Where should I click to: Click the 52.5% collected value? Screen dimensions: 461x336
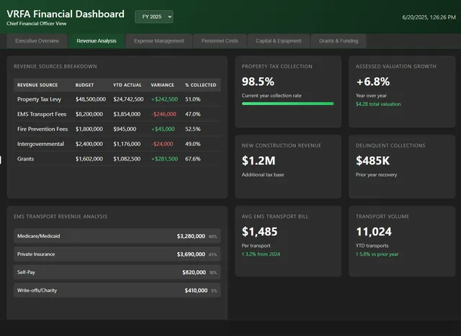click(193, 129)
